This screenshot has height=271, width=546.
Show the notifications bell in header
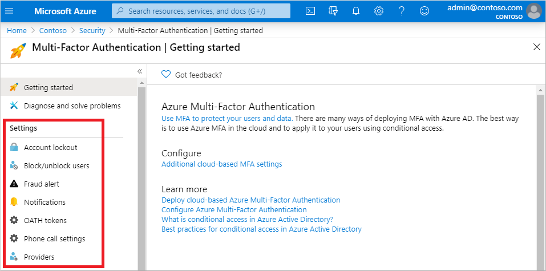(x=356, y=11)
